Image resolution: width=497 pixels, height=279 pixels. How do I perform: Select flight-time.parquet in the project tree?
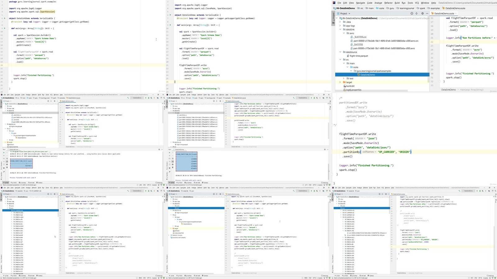point(358,56)
